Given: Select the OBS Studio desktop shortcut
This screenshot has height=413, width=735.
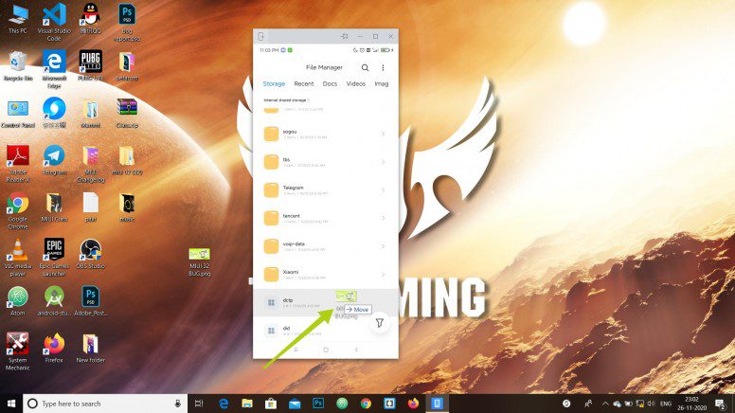Looking at the screenshot, I should coord(91,254).
